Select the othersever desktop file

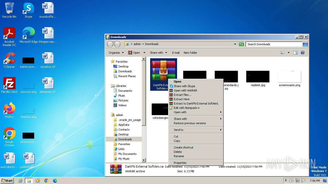click(28, 137)
